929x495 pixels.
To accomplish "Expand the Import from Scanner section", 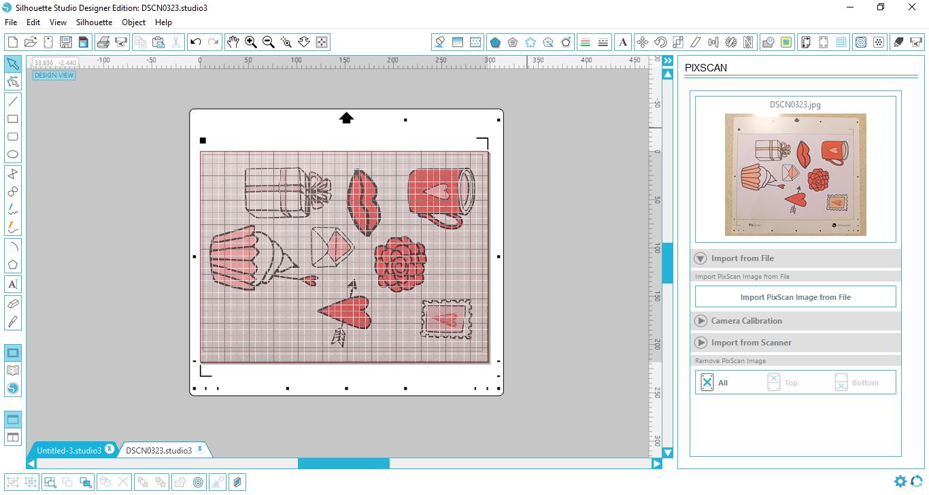I will [700, 342].
